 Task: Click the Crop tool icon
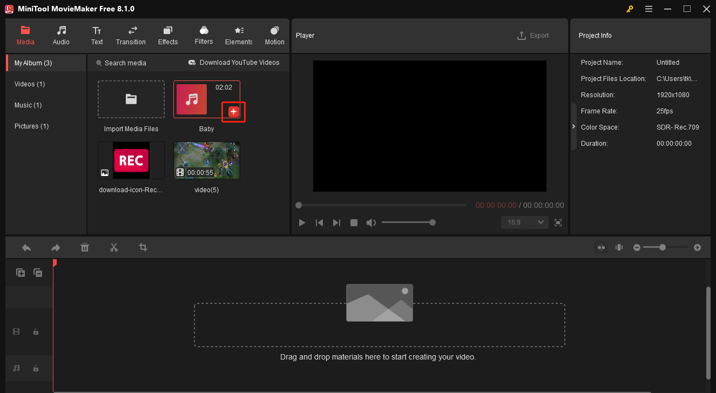pyautogui.click(x=143, y=247)
